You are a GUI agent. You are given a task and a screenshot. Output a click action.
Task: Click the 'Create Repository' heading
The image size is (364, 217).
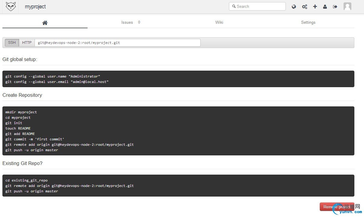22,95
